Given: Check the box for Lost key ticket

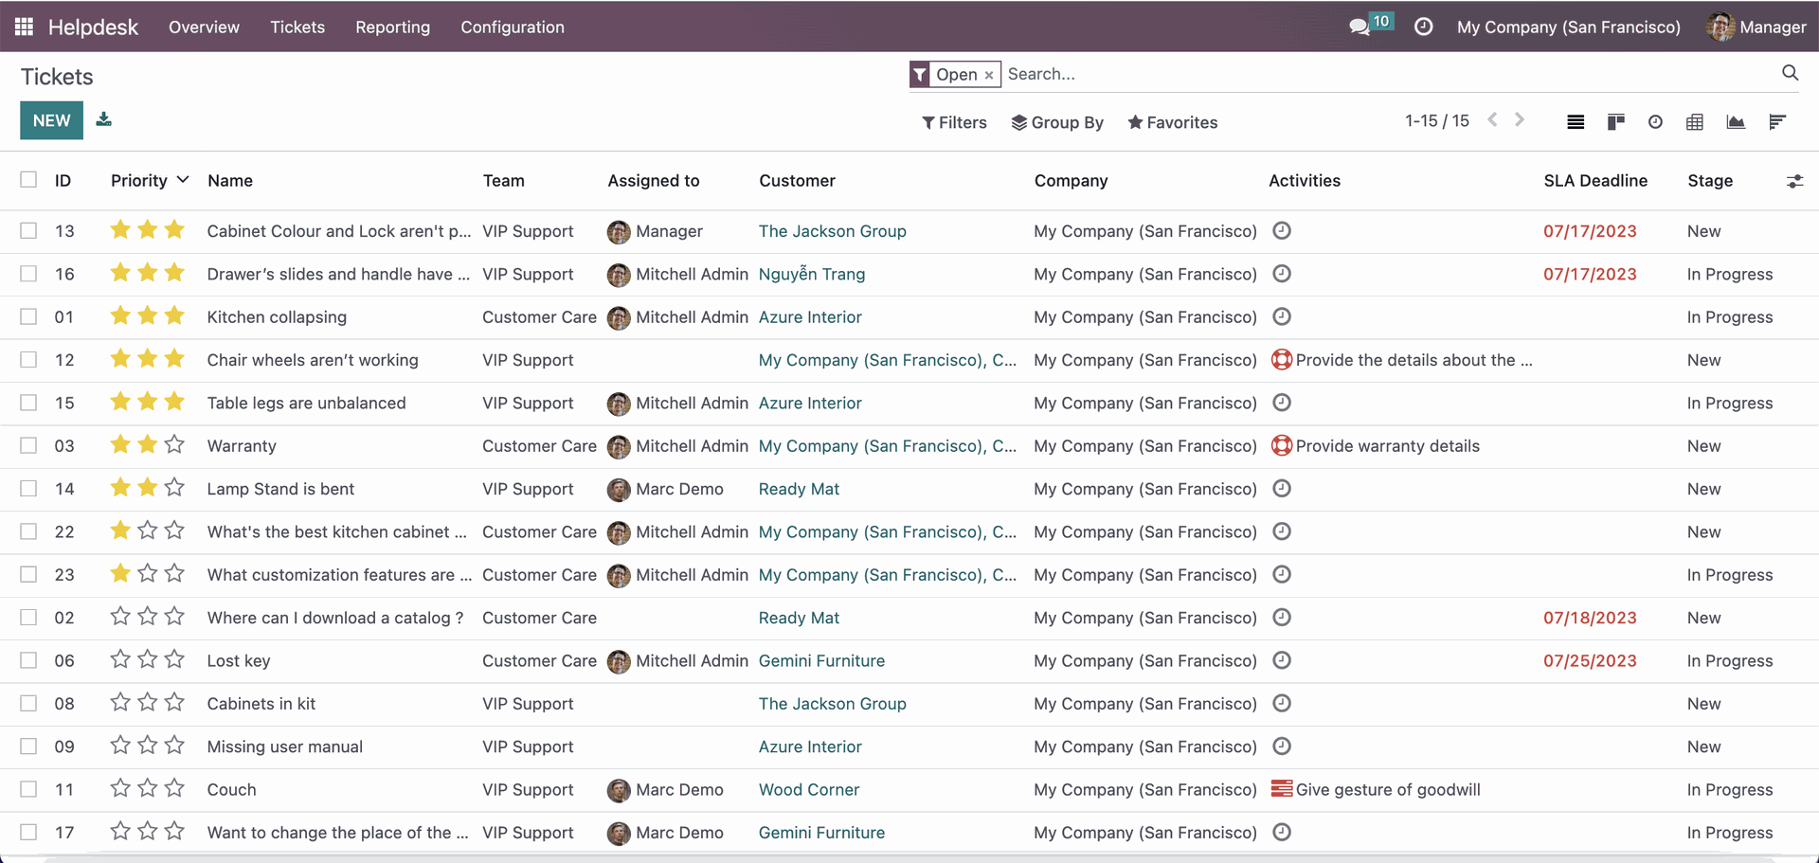Looking at the screenshot, I should click(29, 660).
